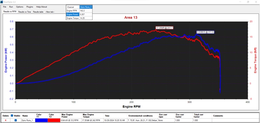Switch to Results vs RPM tab
The width and height of the screenshot is (260, 123).
(10, 12)
